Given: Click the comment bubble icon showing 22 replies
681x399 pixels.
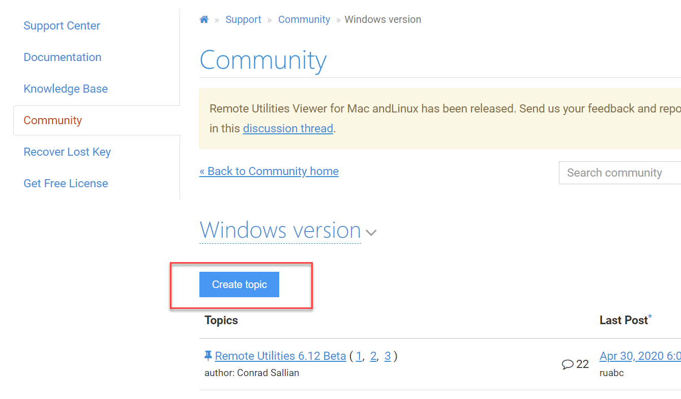Looking at the screenshot, I should click(x=567, y=364).
